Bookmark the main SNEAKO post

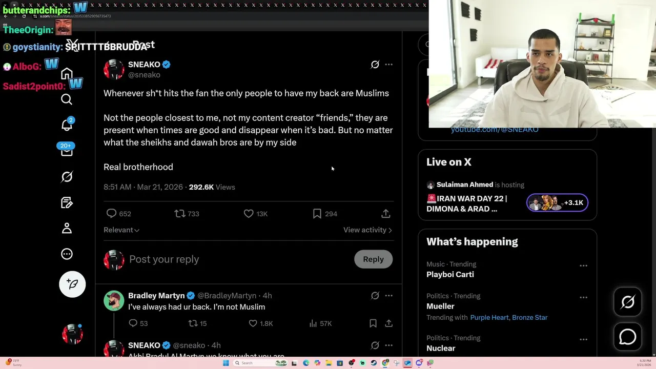pos(317,214)
